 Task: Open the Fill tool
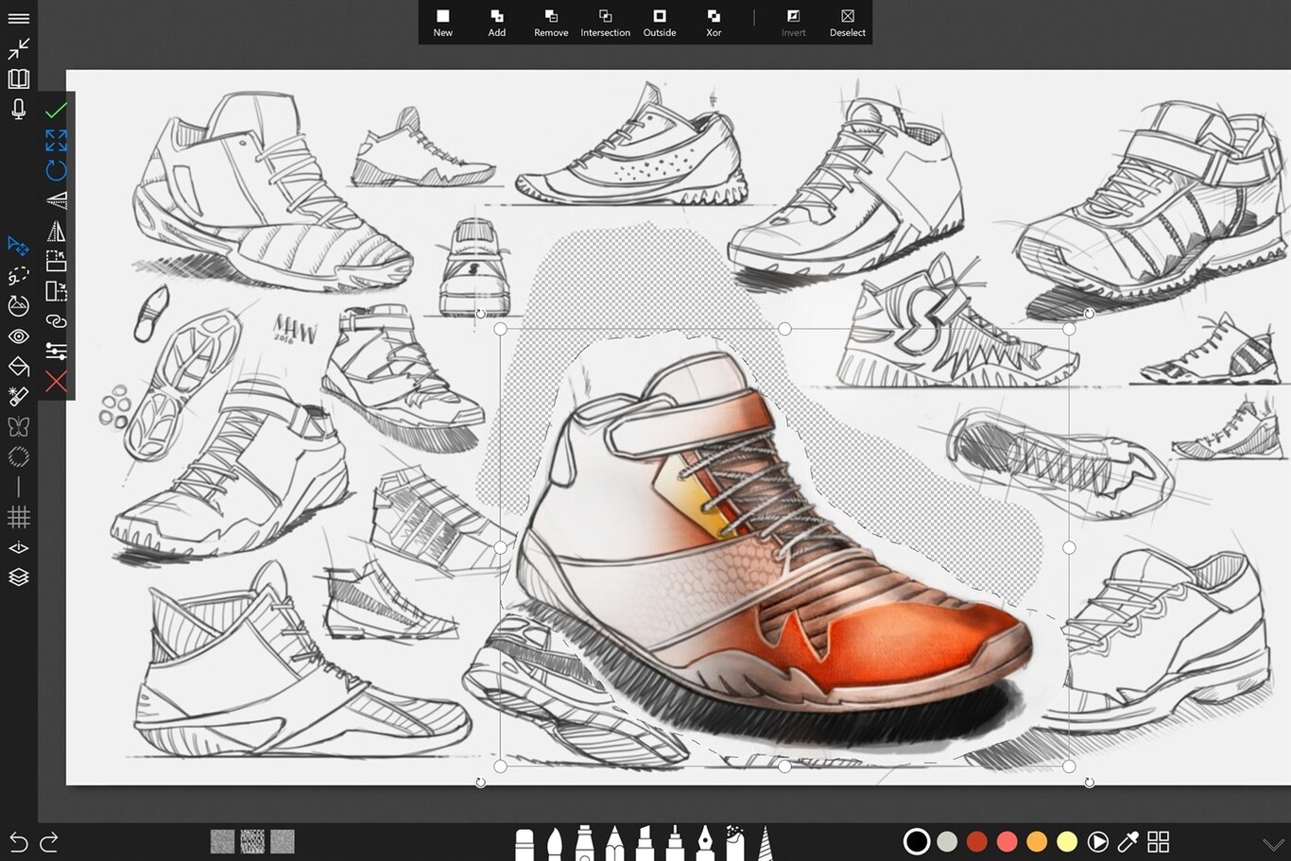click(x=18, y=367)
